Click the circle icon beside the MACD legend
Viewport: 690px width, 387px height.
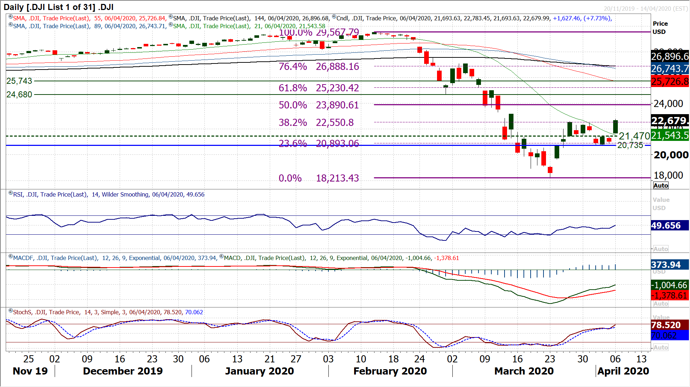point(222,256)
